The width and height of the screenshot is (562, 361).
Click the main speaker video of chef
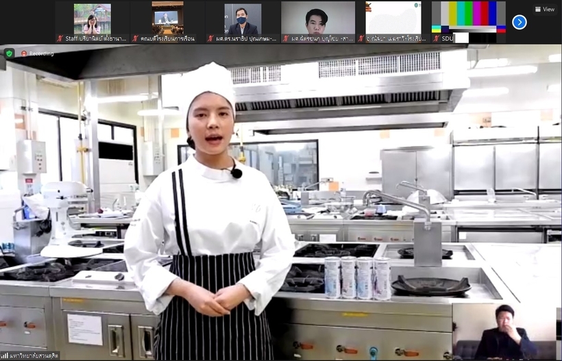(x=274, y=206)
